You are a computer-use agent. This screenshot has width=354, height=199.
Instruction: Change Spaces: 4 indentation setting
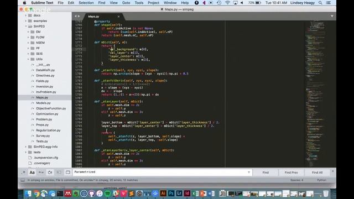(x=296, y=180)
